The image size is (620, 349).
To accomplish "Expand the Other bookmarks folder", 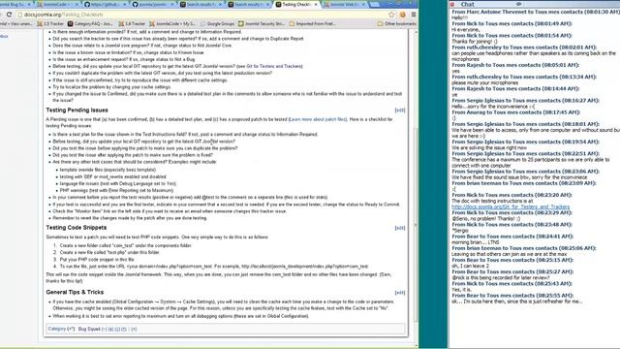I will (x=396, y=23).
